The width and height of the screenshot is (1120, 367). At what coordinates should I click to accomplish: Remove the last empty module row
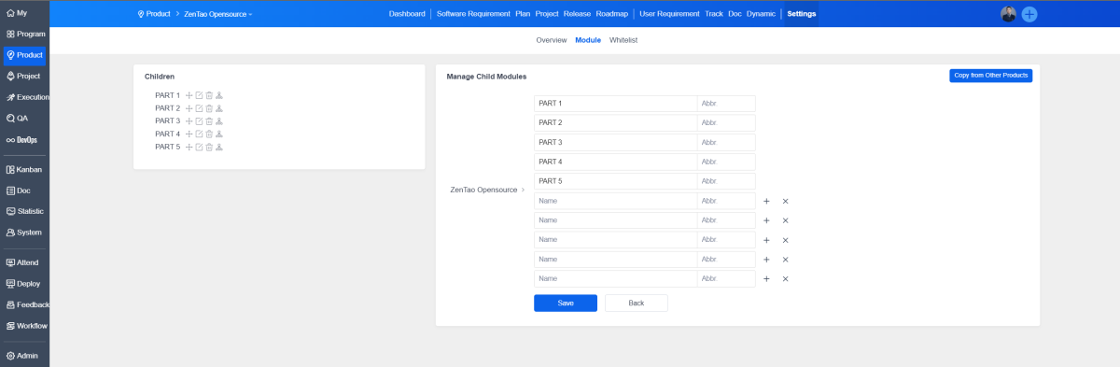785,279
